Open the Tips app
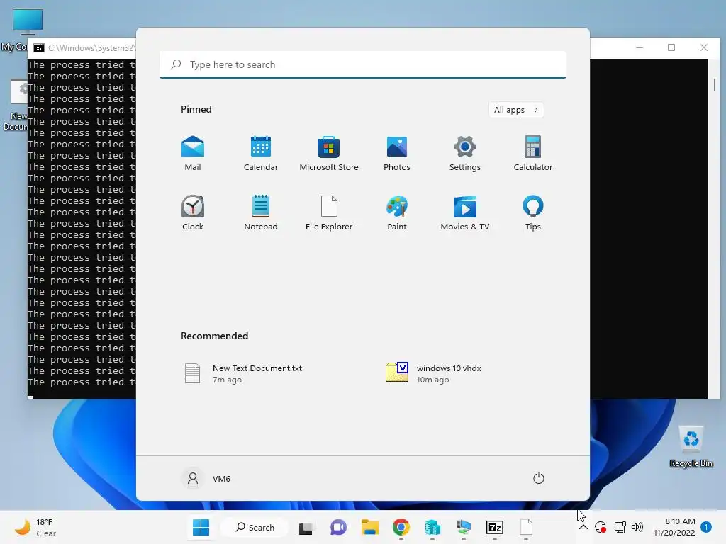726x544 pixels. coord(533,212)
